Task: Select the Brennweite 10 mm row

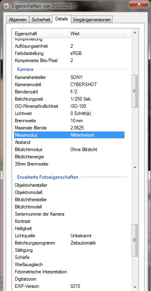Action: click(69, 121)
